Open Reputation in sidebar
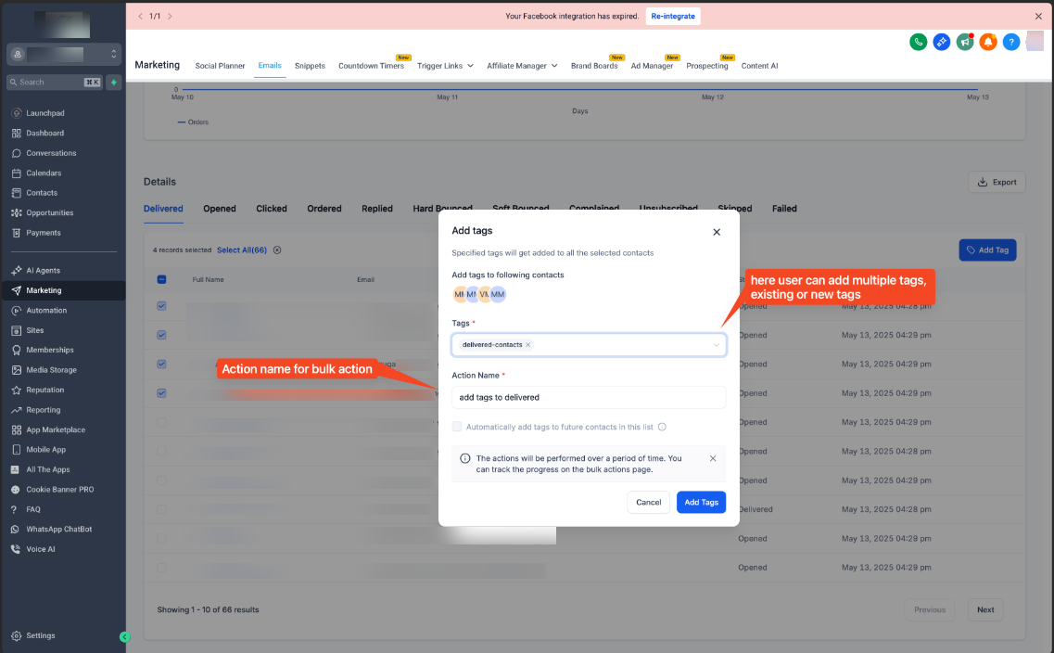This screenshot has height=653, width=1054. [45, 391]
